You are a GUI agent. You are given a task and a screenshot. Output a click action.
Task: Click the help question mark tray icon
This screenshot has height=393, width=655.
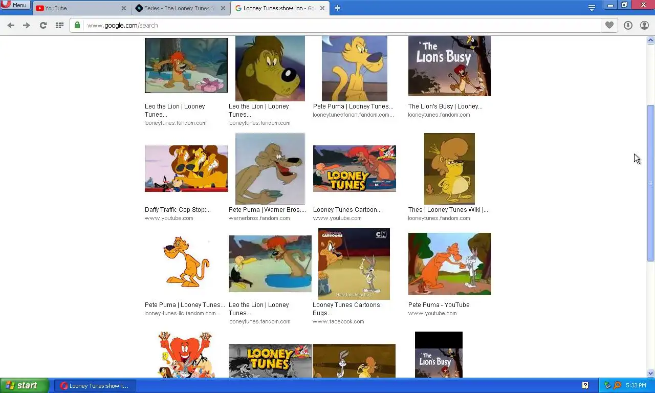point(585,385)
